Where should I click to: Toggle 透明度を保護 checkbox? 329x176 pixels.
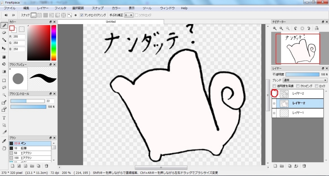click(274, 86)
